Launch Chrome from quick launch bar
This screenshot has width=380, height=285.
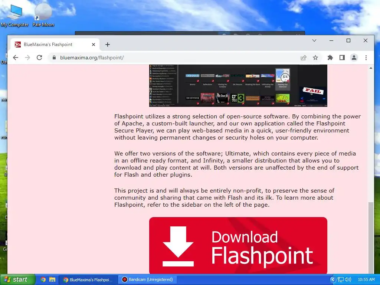click(43, 280)
